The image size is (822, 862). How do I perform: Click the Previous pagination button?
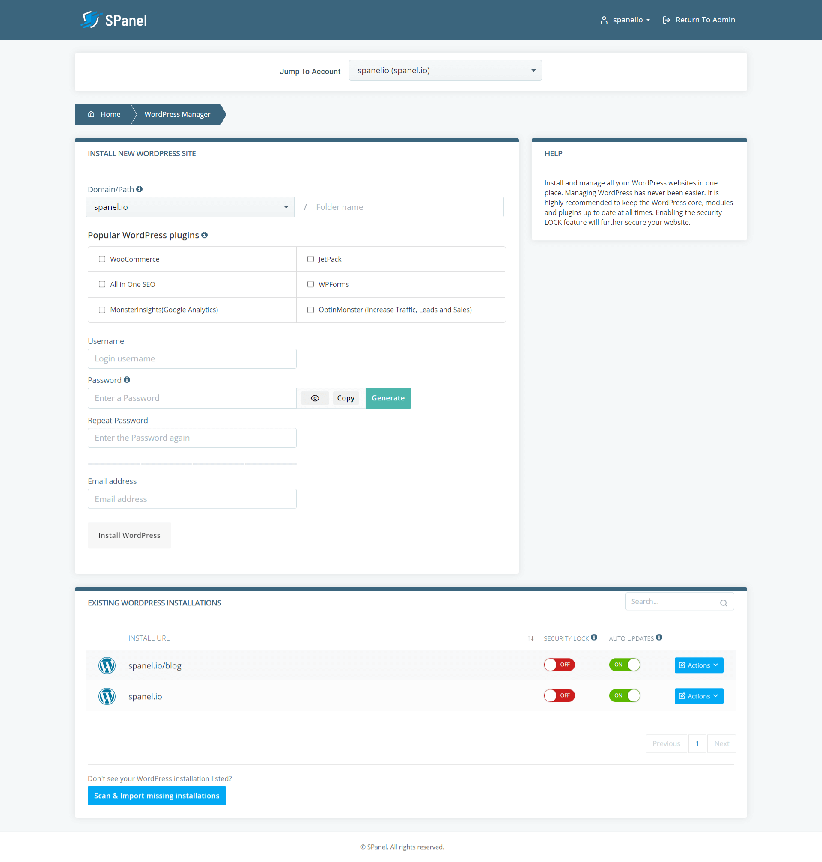point(666,744)
